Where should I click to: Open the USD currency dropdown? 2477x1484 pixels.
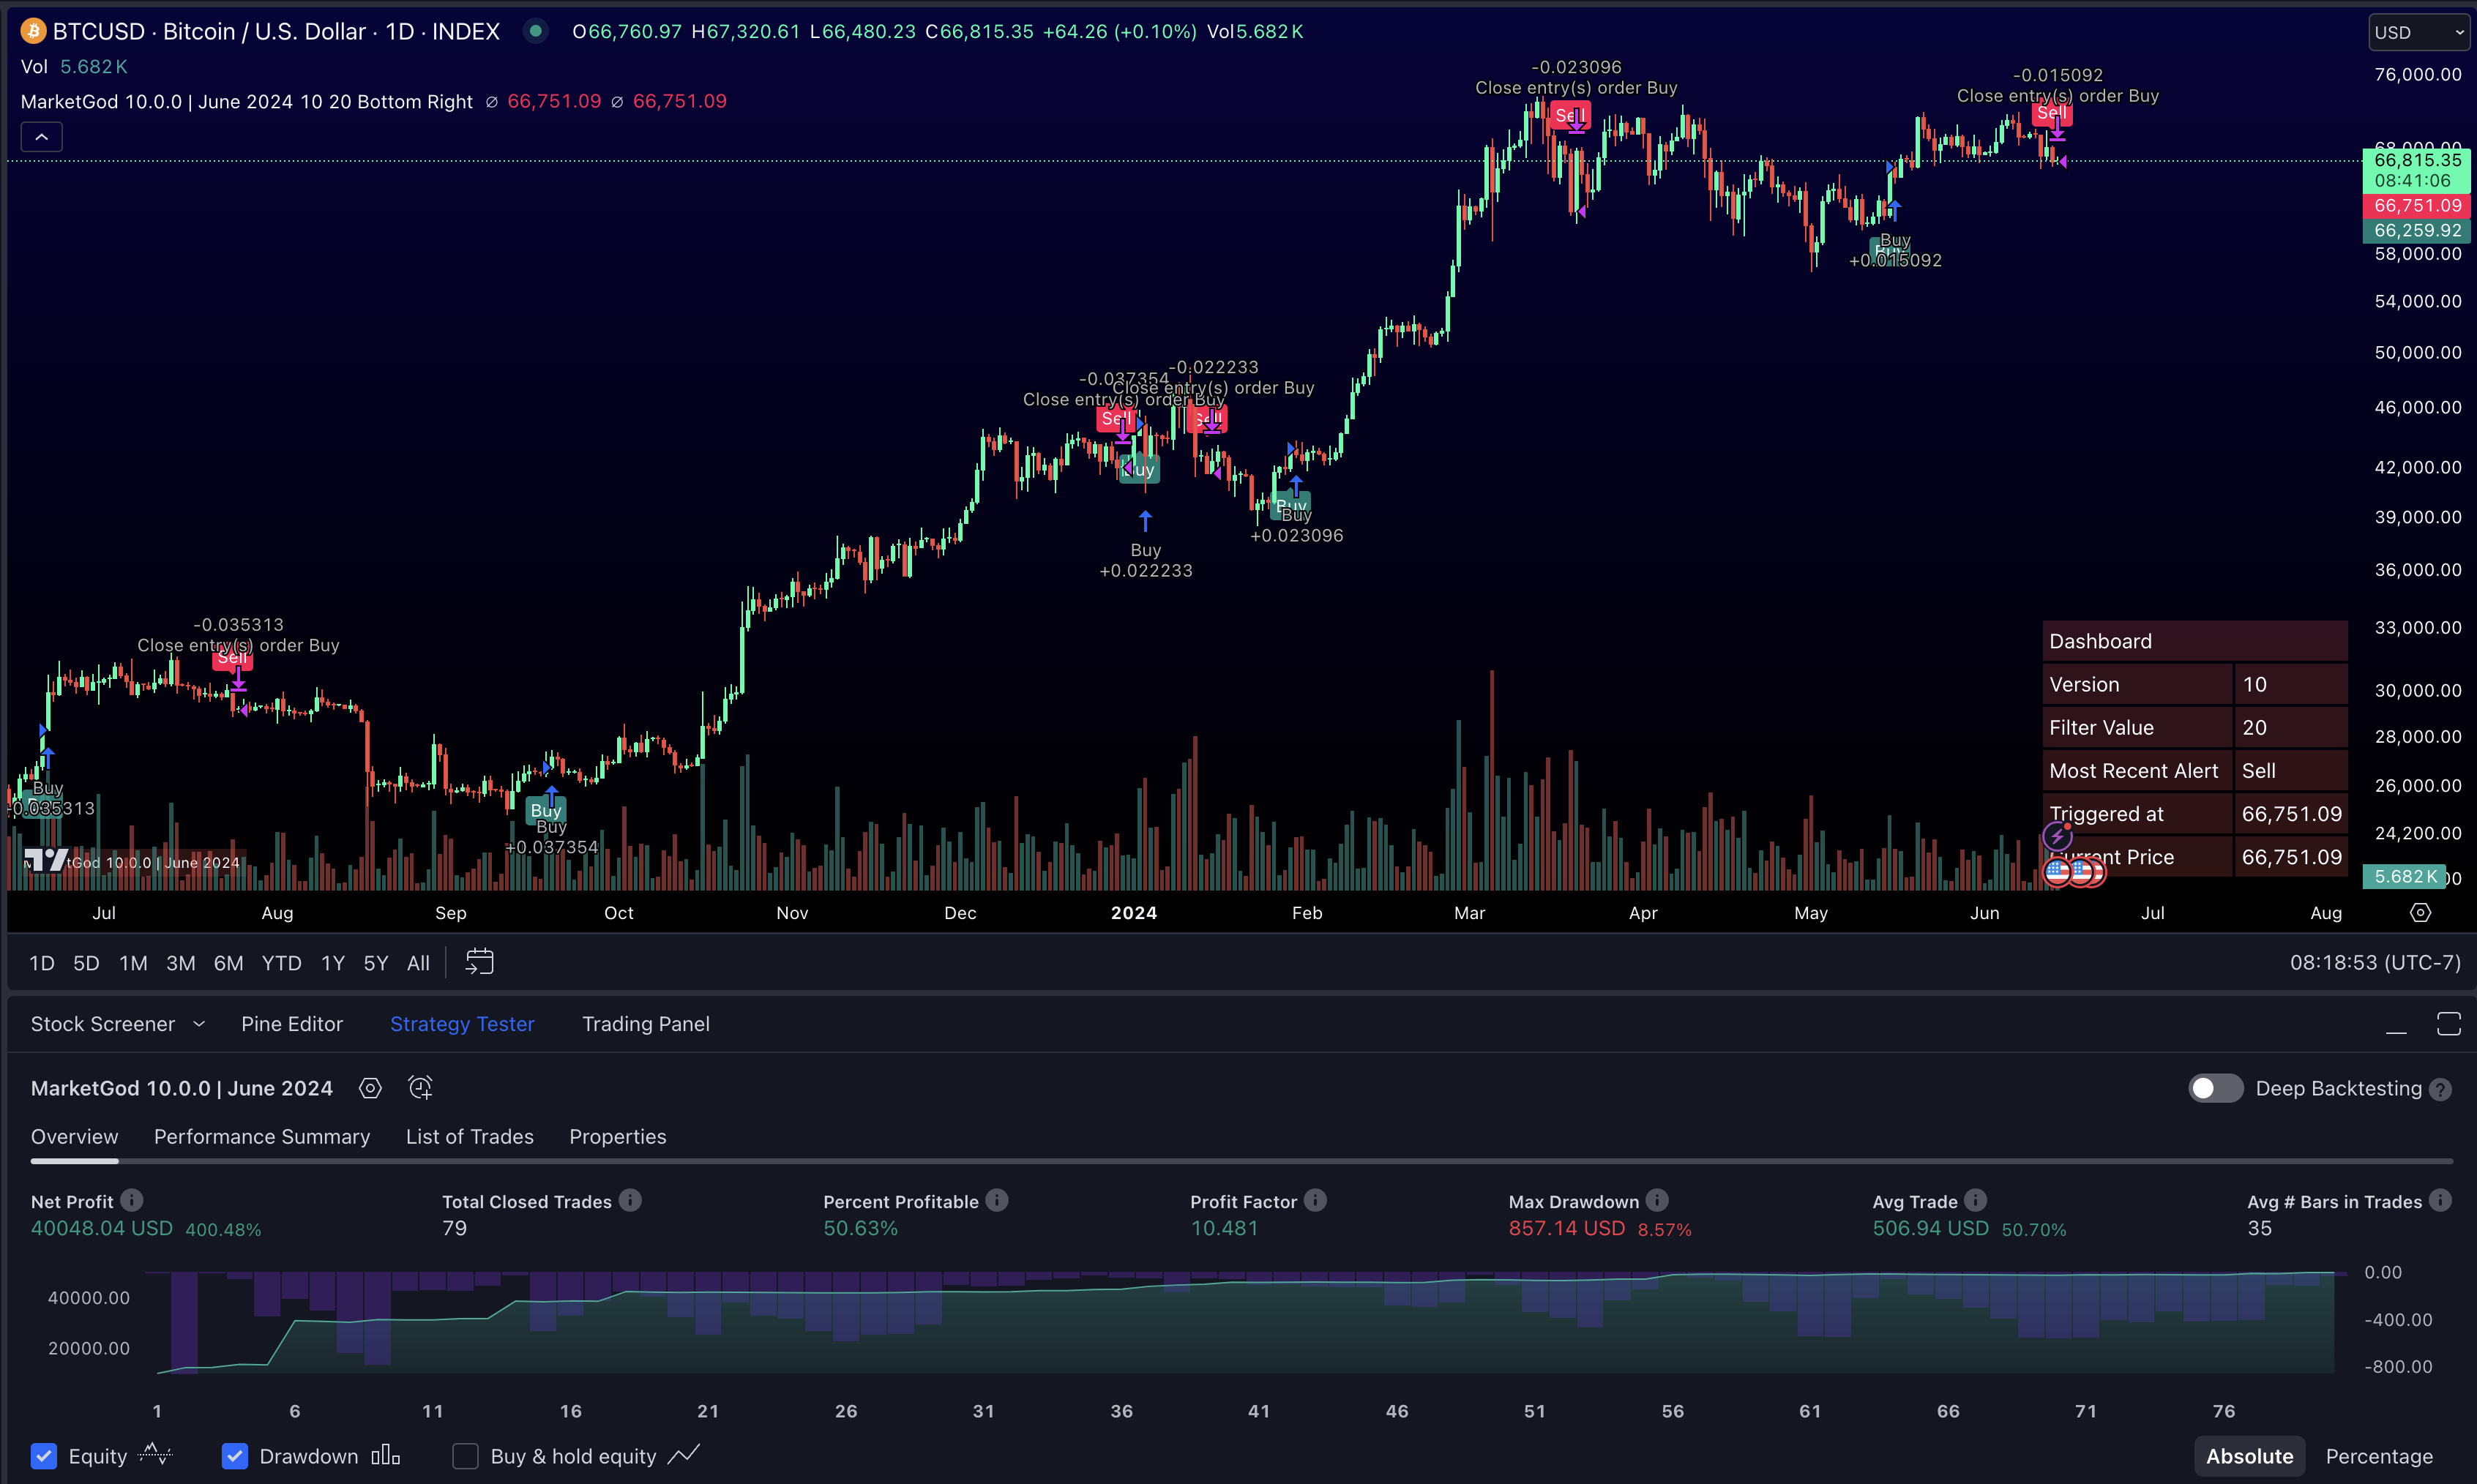coord(2420,32)
